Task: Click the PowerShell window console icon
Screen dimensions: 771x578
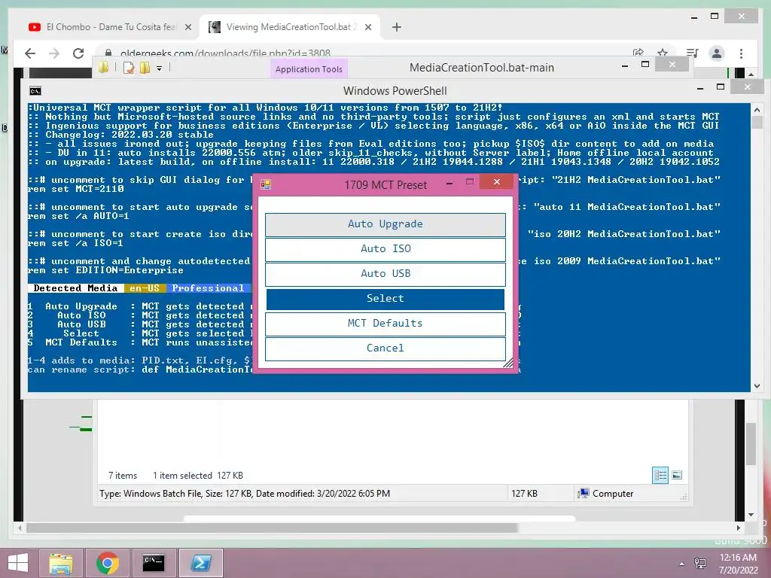Action: [35, 91]
